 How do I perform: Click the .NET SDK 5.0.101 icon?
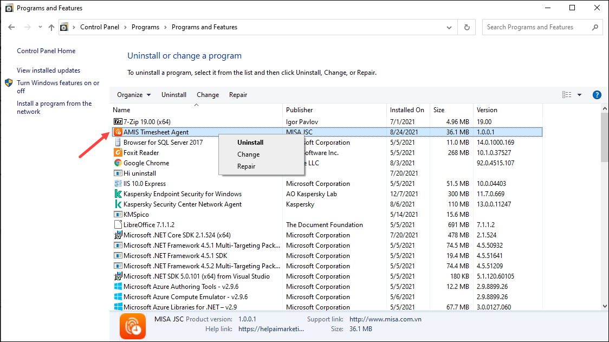pos(118,276)
